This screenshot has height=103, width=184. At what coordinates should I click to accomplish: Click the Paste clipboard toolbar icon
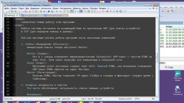(37, 11)
